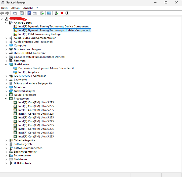Open the Datei menu
The height and width of the screenshot is (177, 182).
[5, 8]
